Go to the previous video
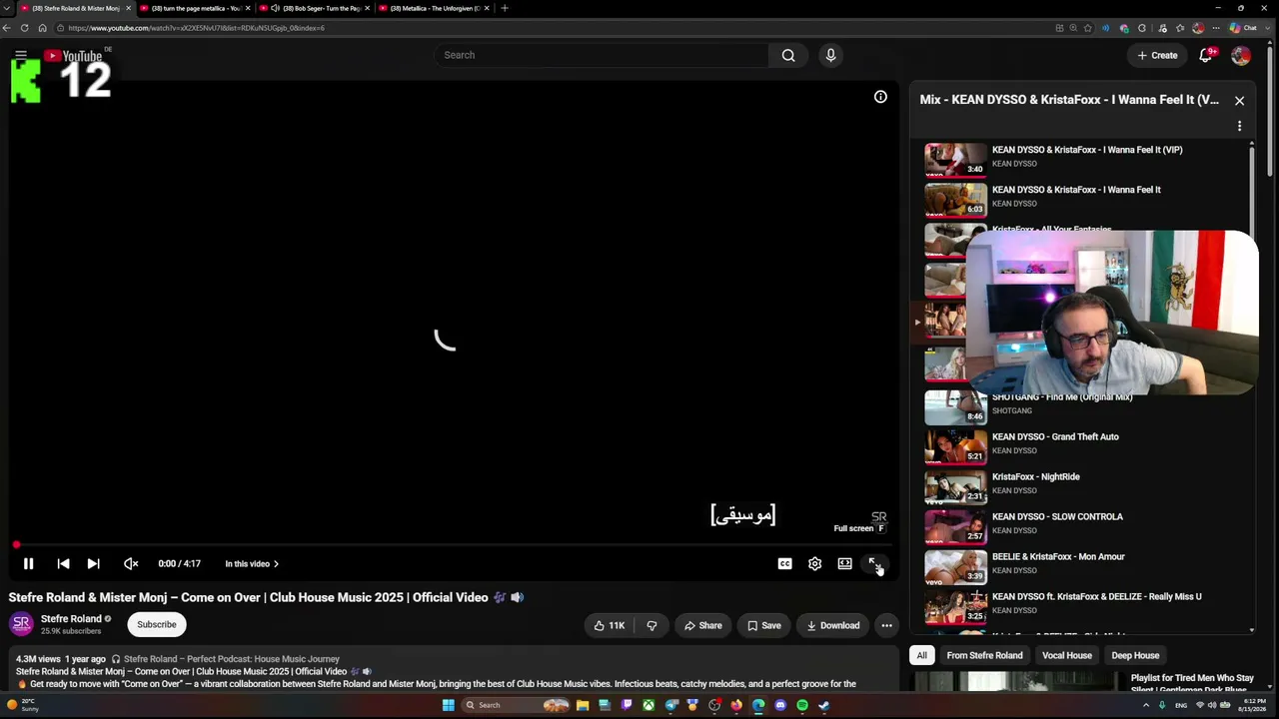This screenshot has width=1279, height=719. click(x=63, y=564)
